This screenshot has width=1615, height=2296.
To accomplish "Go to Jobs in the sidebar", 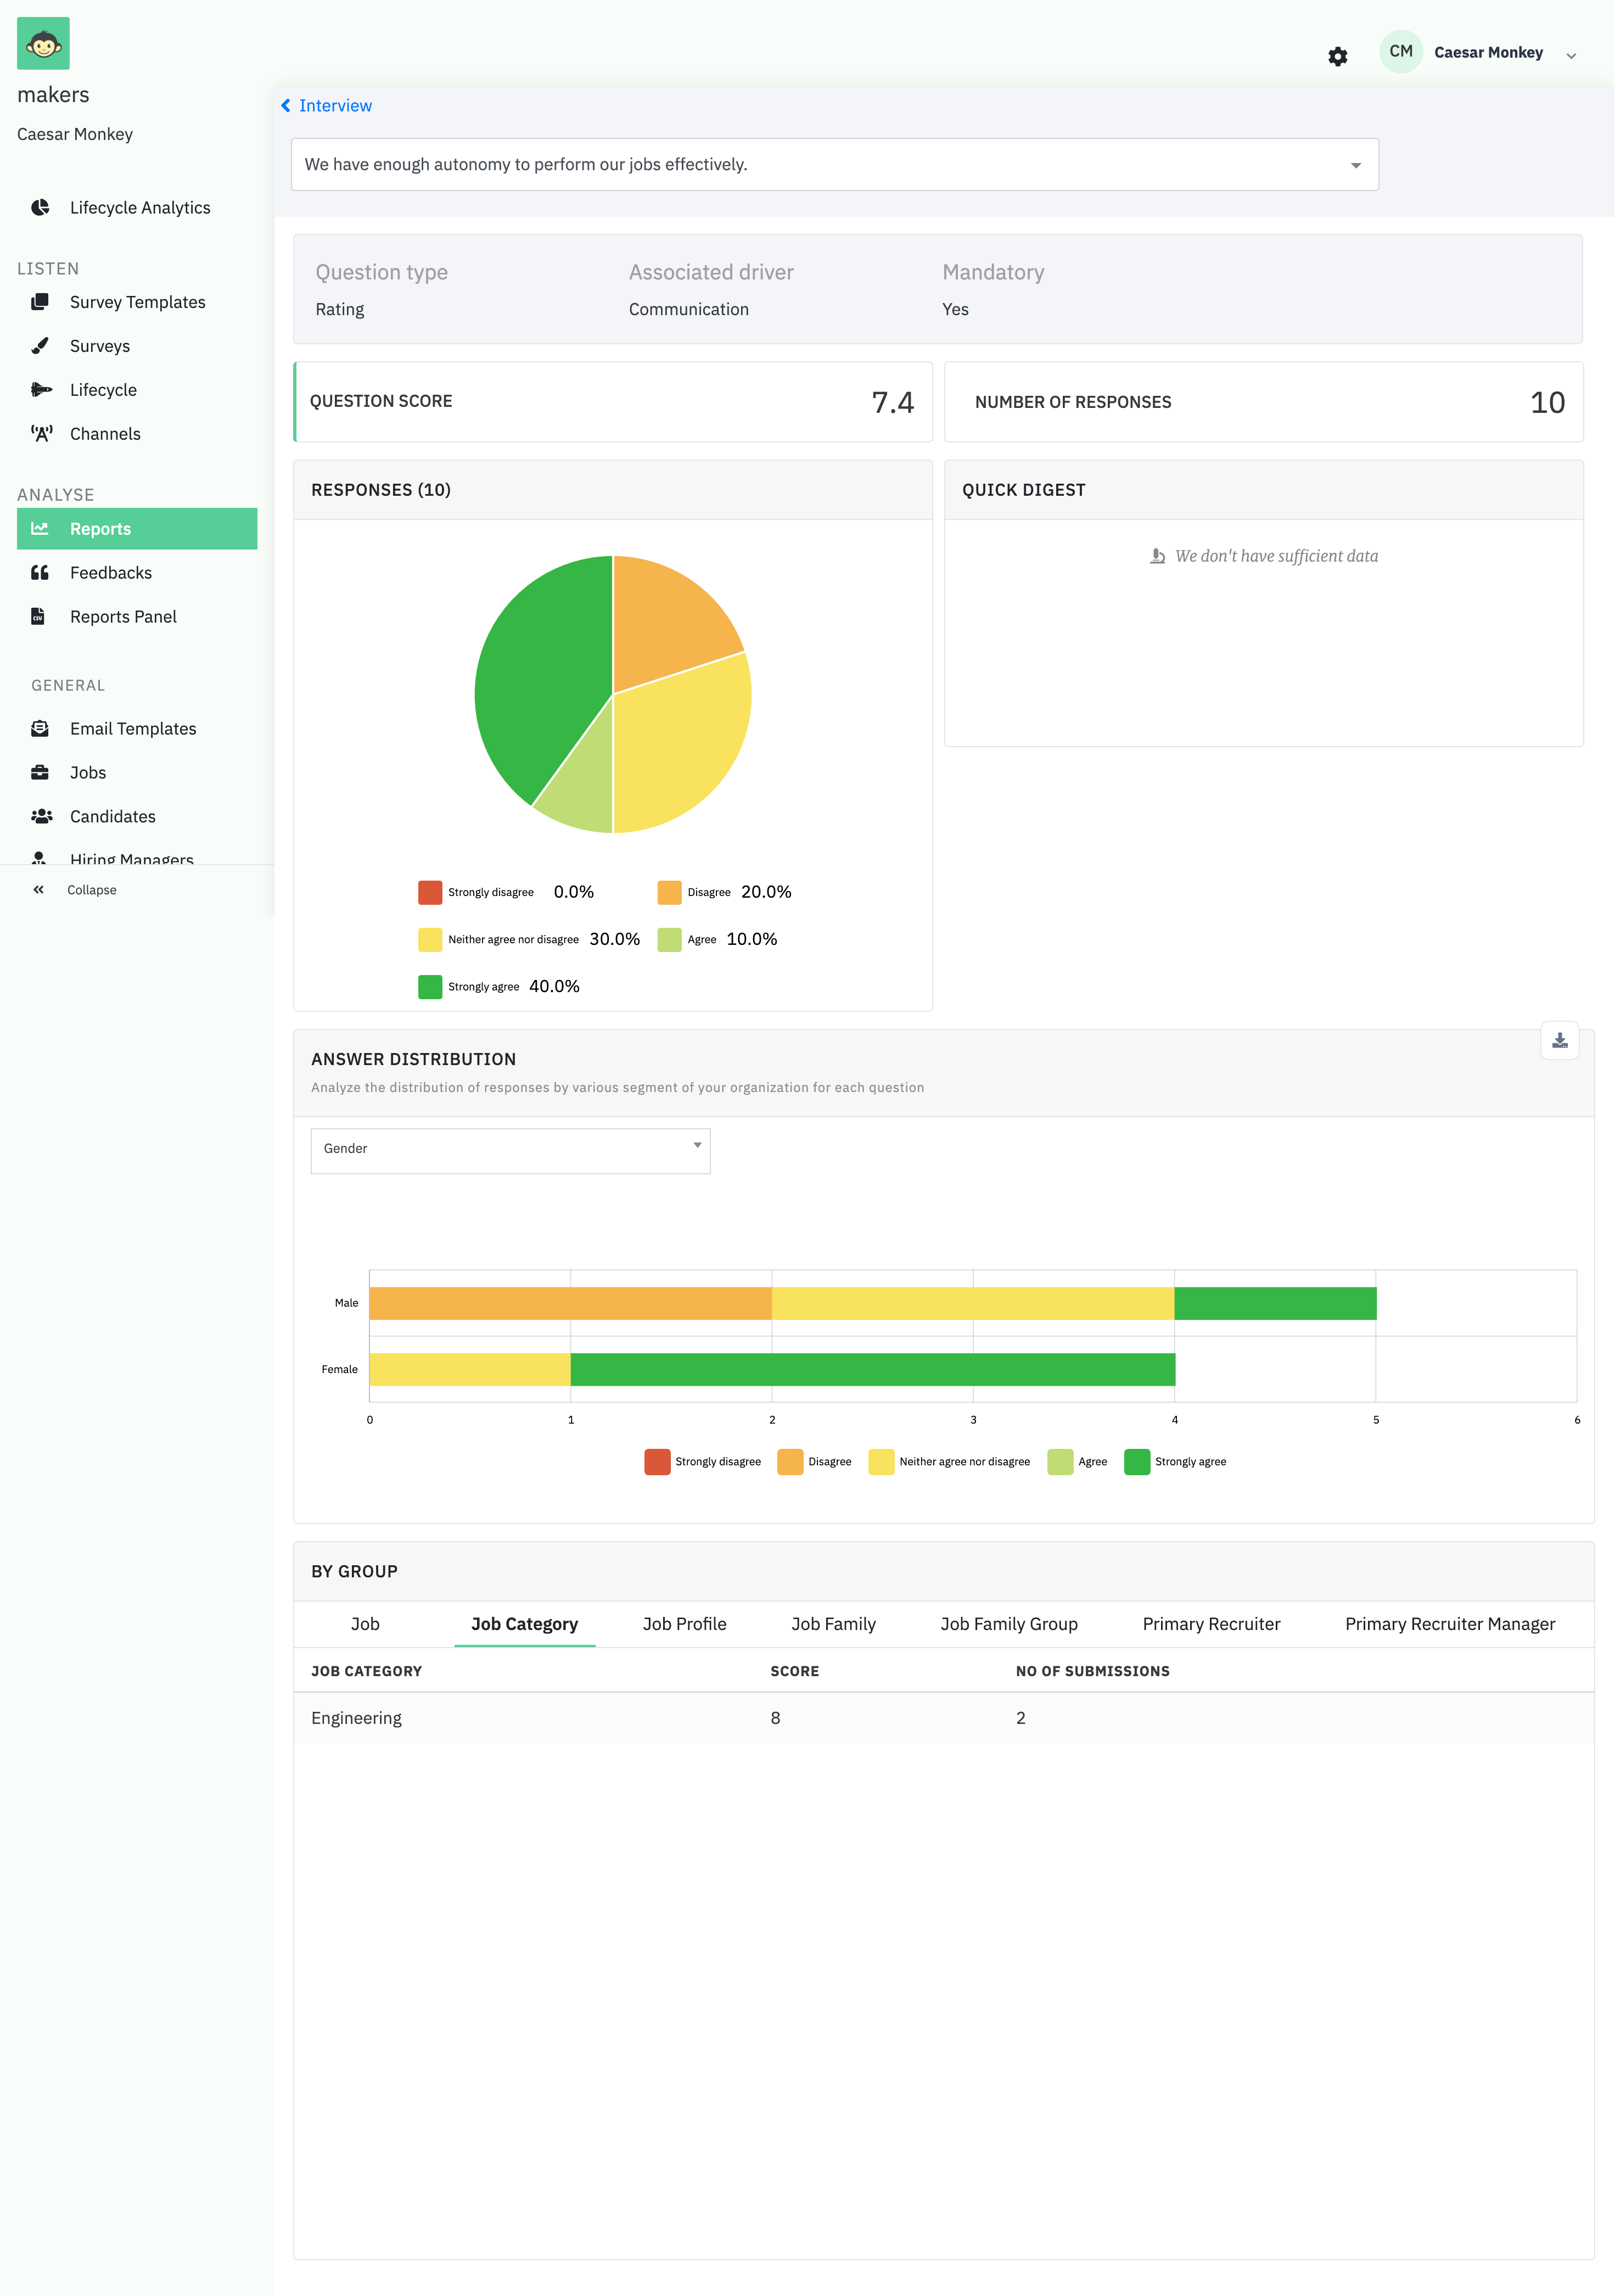I will 88,772.
